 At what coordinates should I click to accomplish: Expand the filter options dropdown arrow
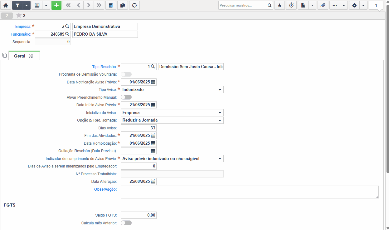point(27,5)
